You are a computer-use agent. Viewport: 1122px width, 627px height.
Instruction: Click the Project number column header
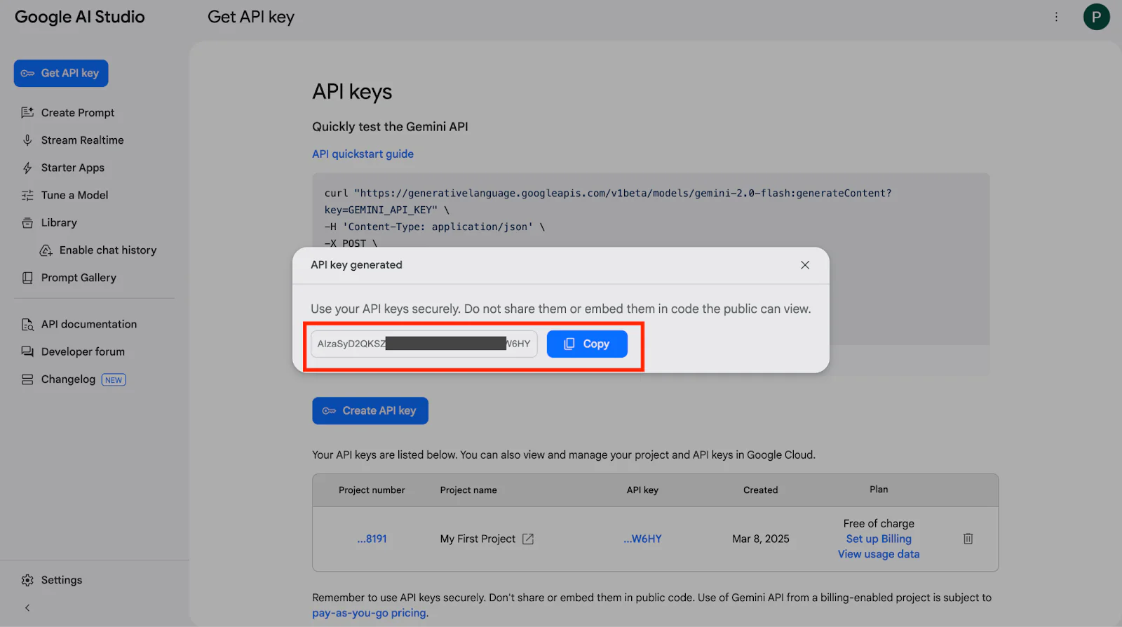pos(372,490)
